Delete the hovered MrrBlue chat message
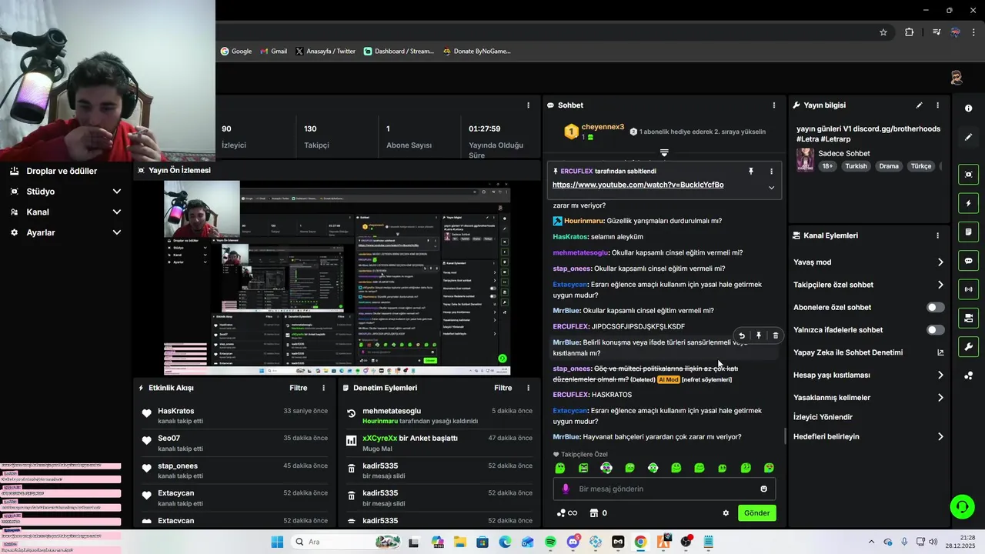Screen dimensions: 985x554 click(775, 335)
